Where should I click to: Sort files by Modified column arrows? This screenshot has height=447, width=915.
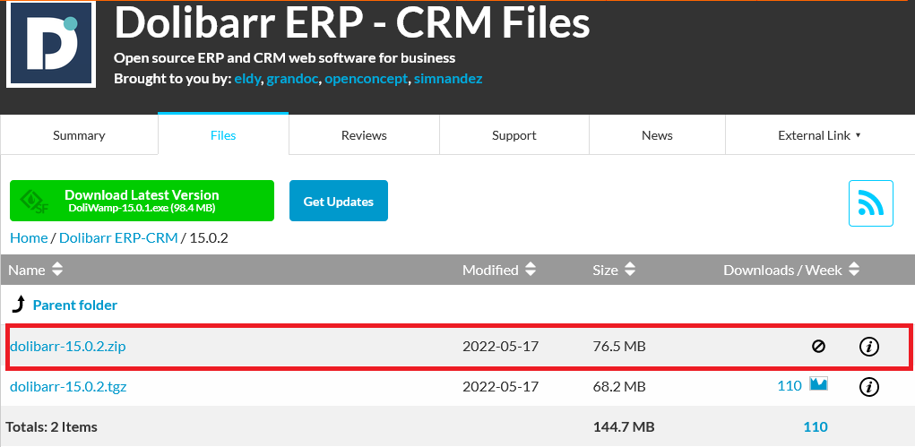click(x=530, y=270)
